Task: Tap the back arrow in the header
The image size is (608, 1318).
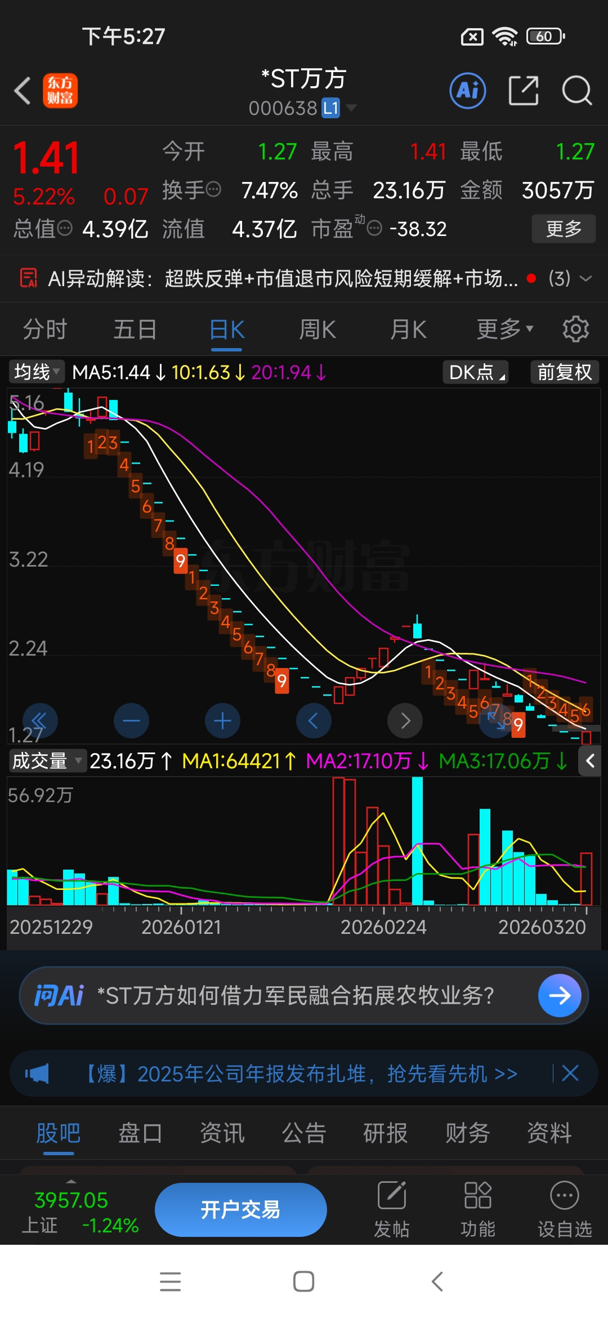Action: (x=23, y=91)
